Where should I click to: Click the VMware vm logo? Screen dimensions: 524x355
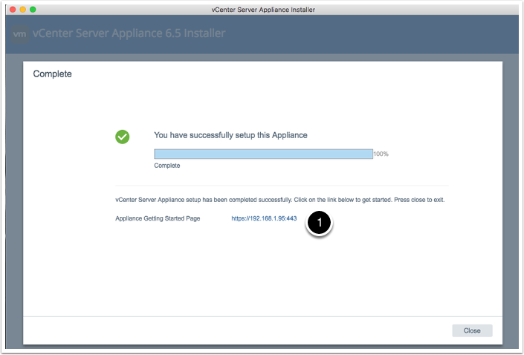coord(20,33)
